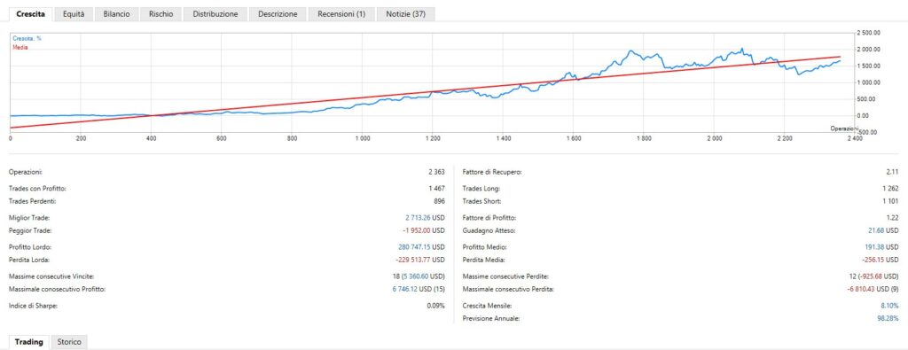908x350 pixels.
Task: Click the Trades Long value 1 262
Action: pyautogui.click(x=890, y=189)
